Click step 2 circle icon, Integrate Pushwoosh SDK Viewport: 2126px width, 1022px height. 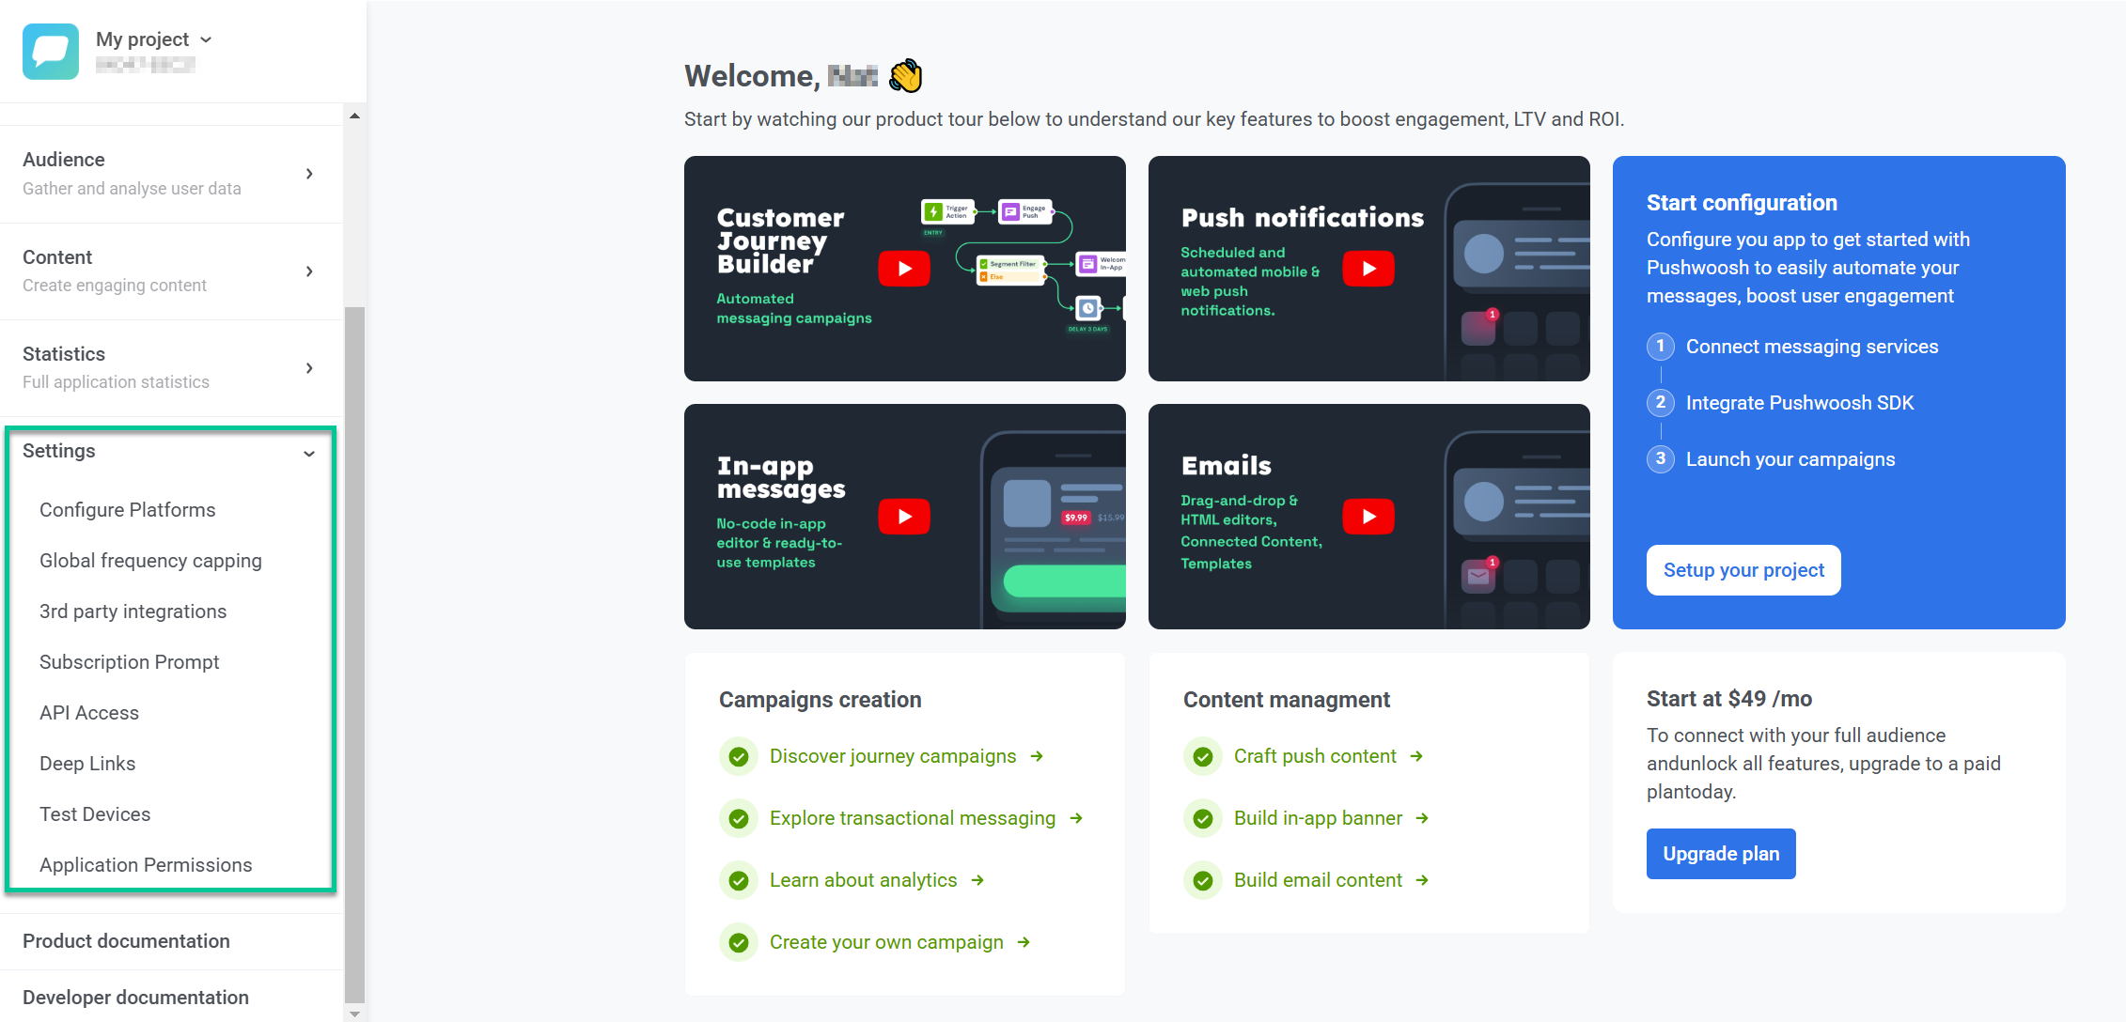1661,403
